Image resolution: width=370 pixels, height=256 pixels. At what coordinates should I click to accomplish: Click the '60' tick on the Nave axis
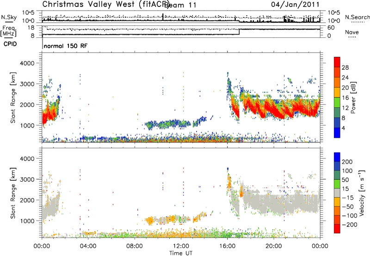[x=331, y=28]
